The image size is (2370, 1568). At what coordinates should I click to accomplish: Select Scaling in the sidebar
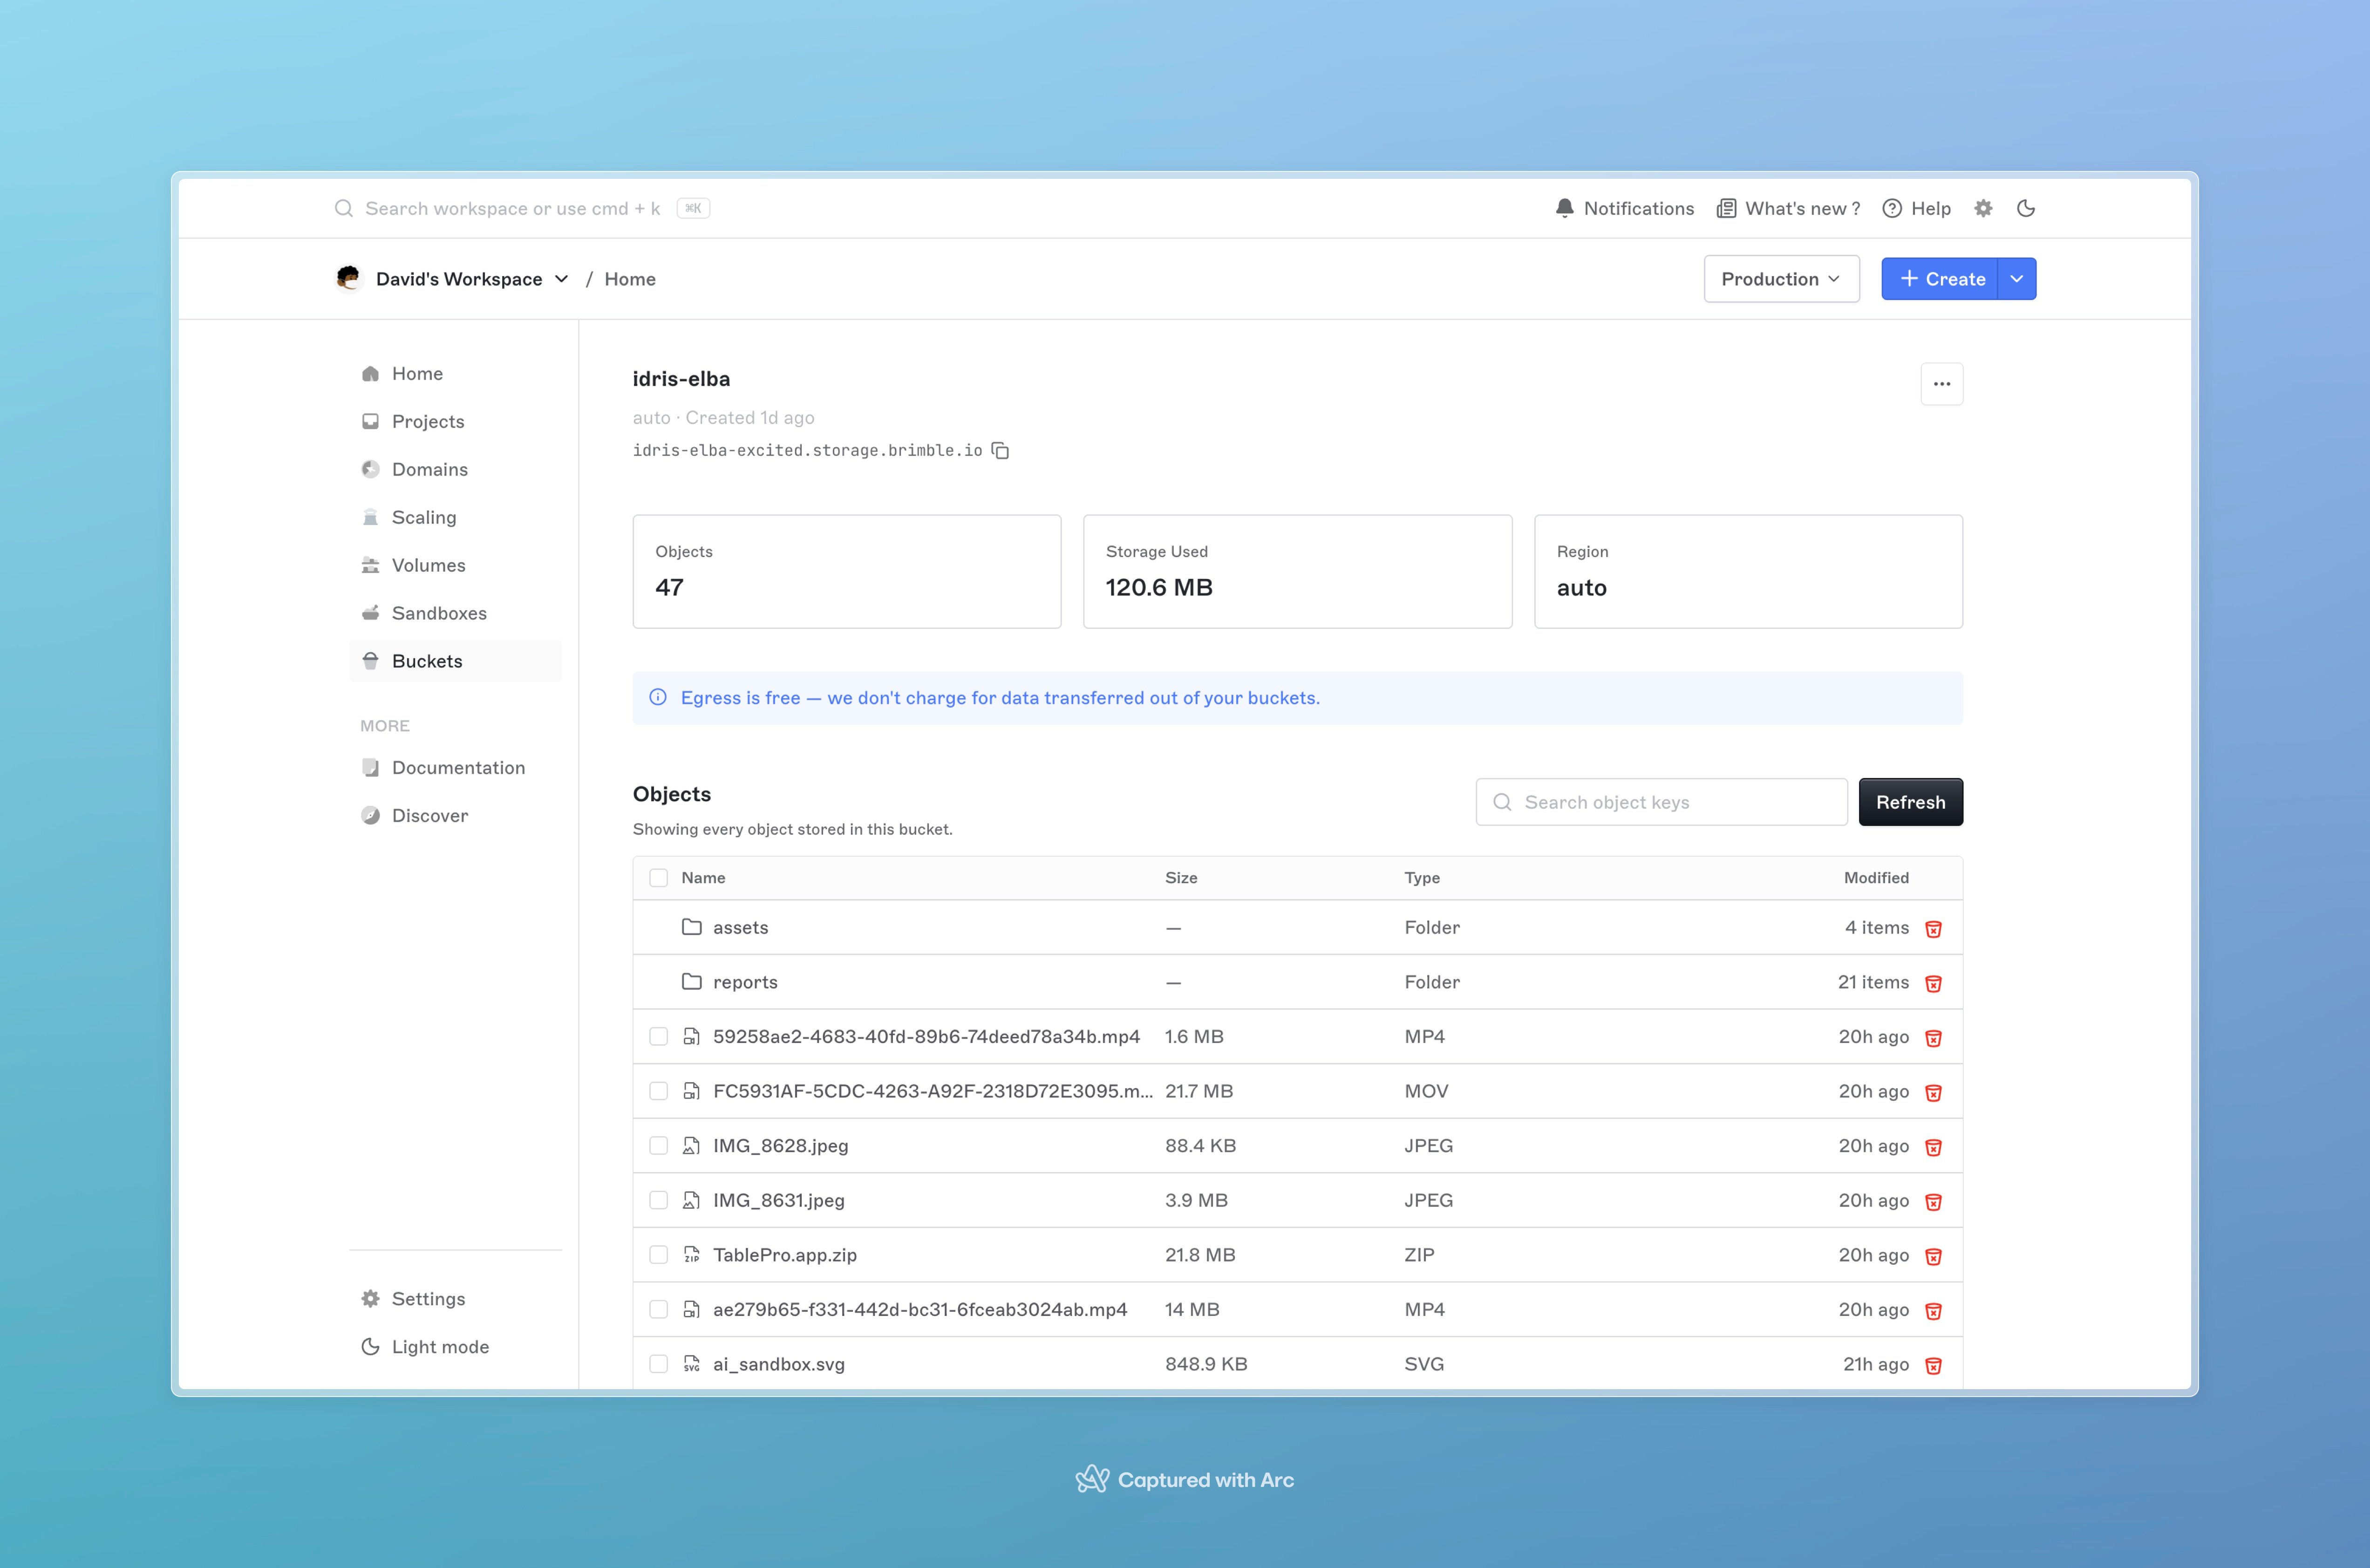pyautogui.click(x=455, y=517)
